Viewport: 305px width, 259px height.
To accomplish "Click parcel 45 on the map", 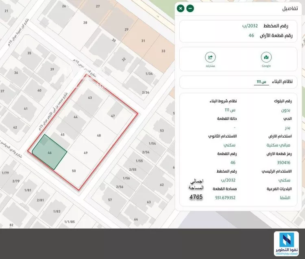I will coord(63,134).
